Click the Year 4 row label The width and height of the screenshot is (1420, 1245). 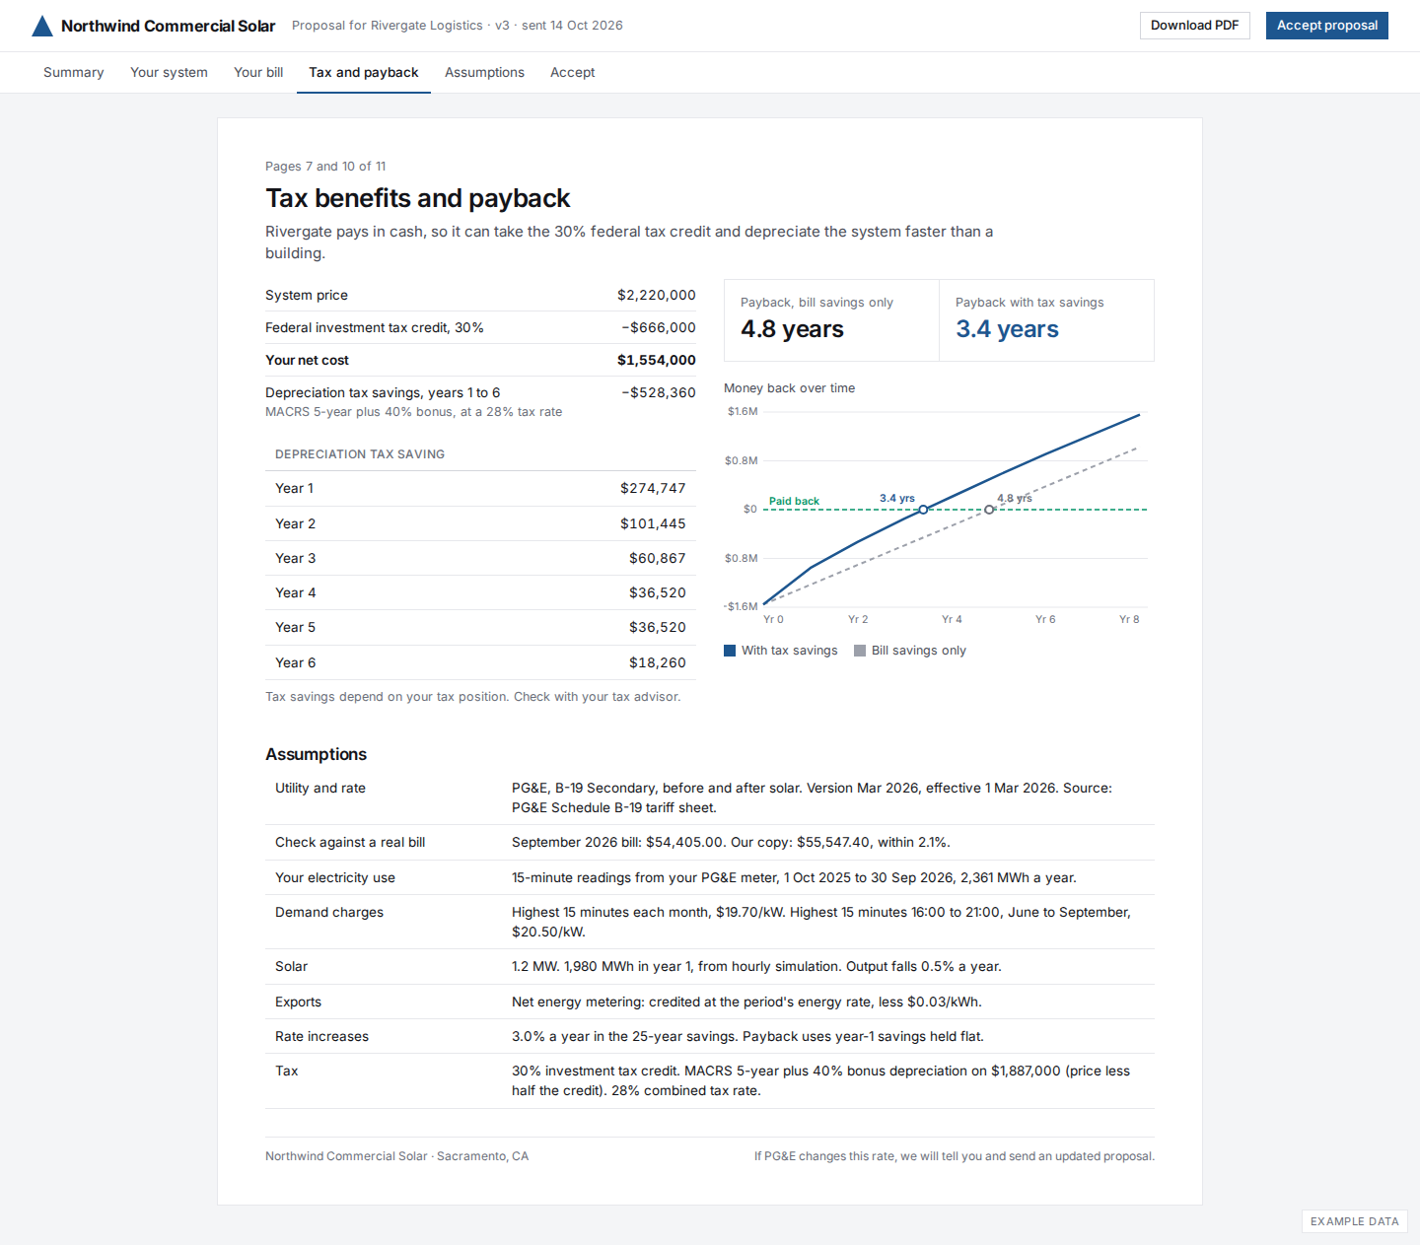tap(296, 592)
